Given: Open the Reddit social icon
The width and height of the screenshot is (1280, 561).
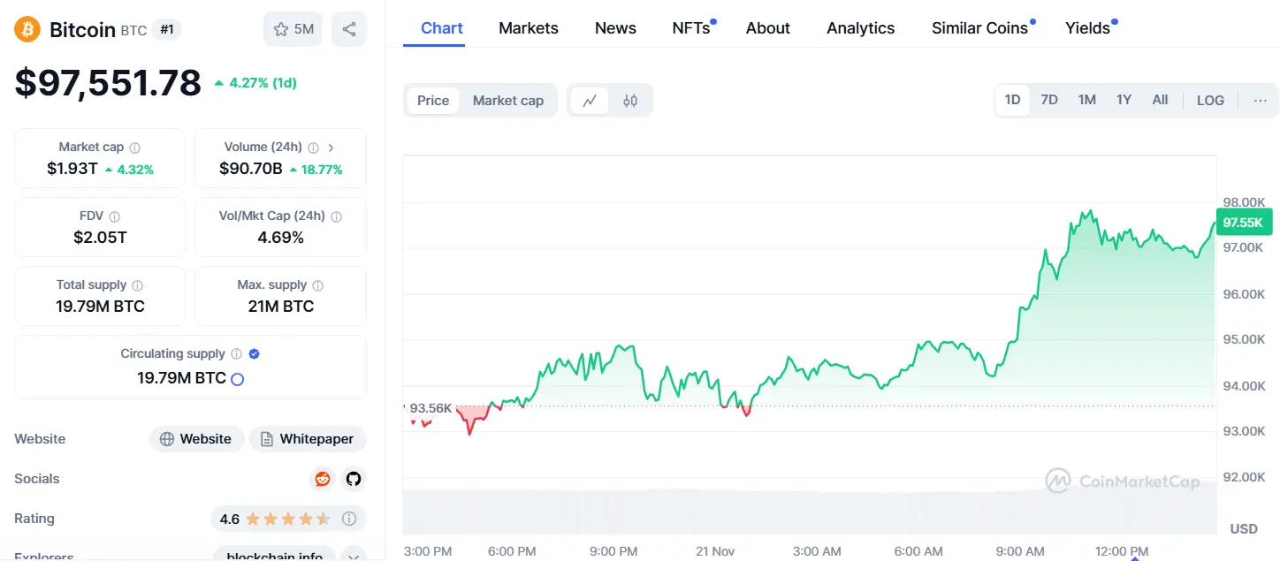Looking at the screenshot, I should (323, 479).
